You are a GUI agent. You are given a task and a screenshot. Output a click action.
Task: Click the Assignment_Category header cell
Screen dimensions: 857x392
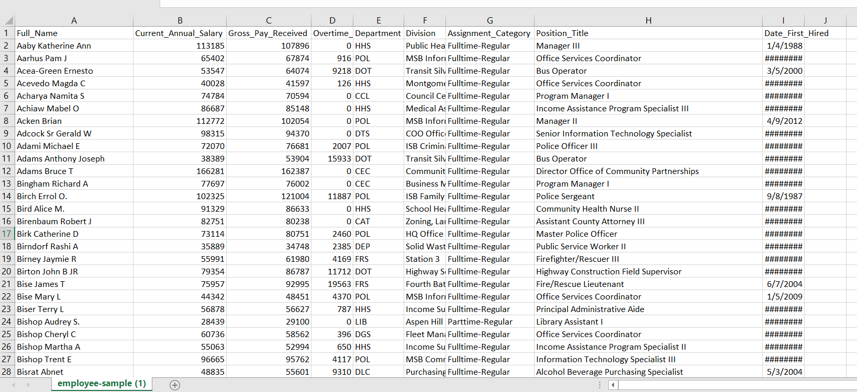(x=490, y=33)
